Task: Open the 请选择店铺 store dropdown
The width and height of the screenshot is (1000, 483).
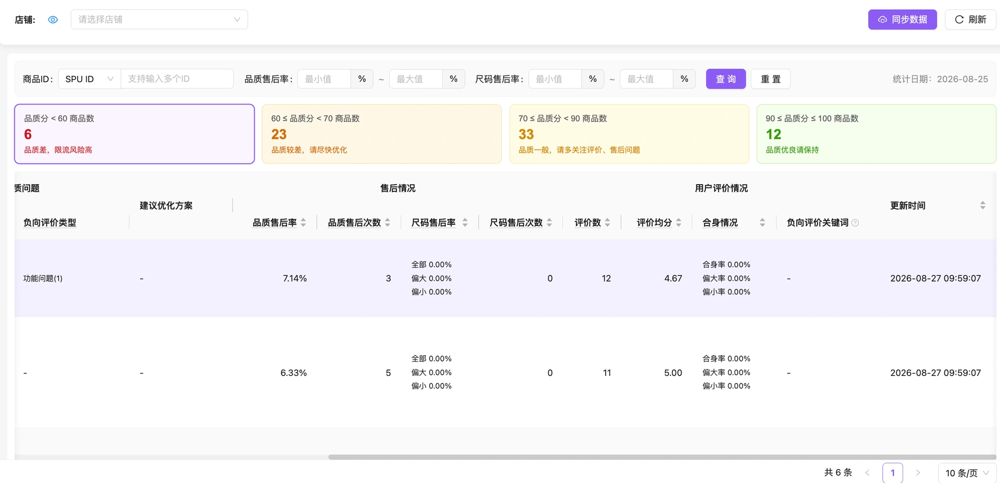Action: 159,20
